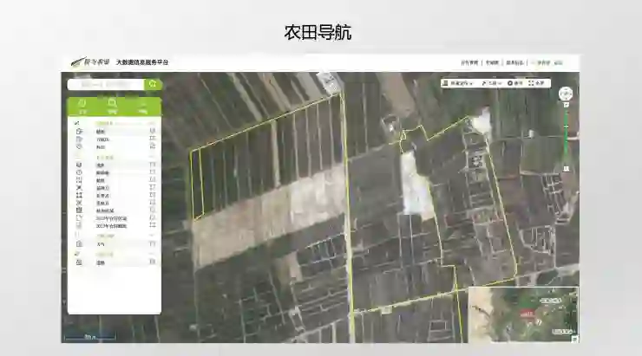This screenshot has width=642, height=356.
Task: Collapse the topmost layer group via its arrow
Action: coord(152,123)
